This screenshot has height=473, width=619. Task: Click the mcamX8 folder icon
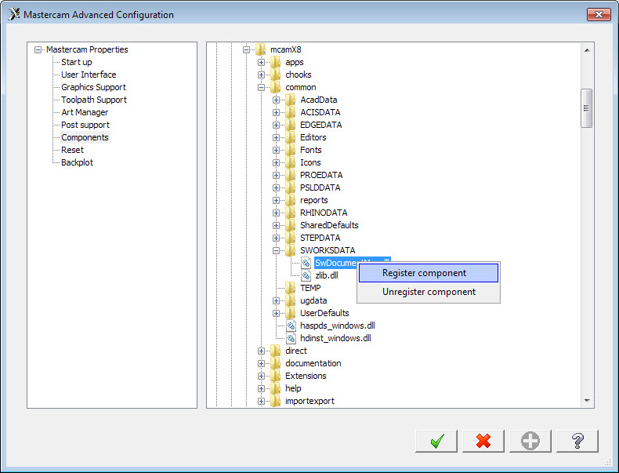click(261, 49)
